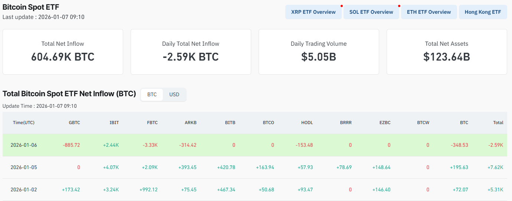Click the IBIT value +4.07K
Image resolution: width=512 pixels, height=201 pixels.
[111, 167]
